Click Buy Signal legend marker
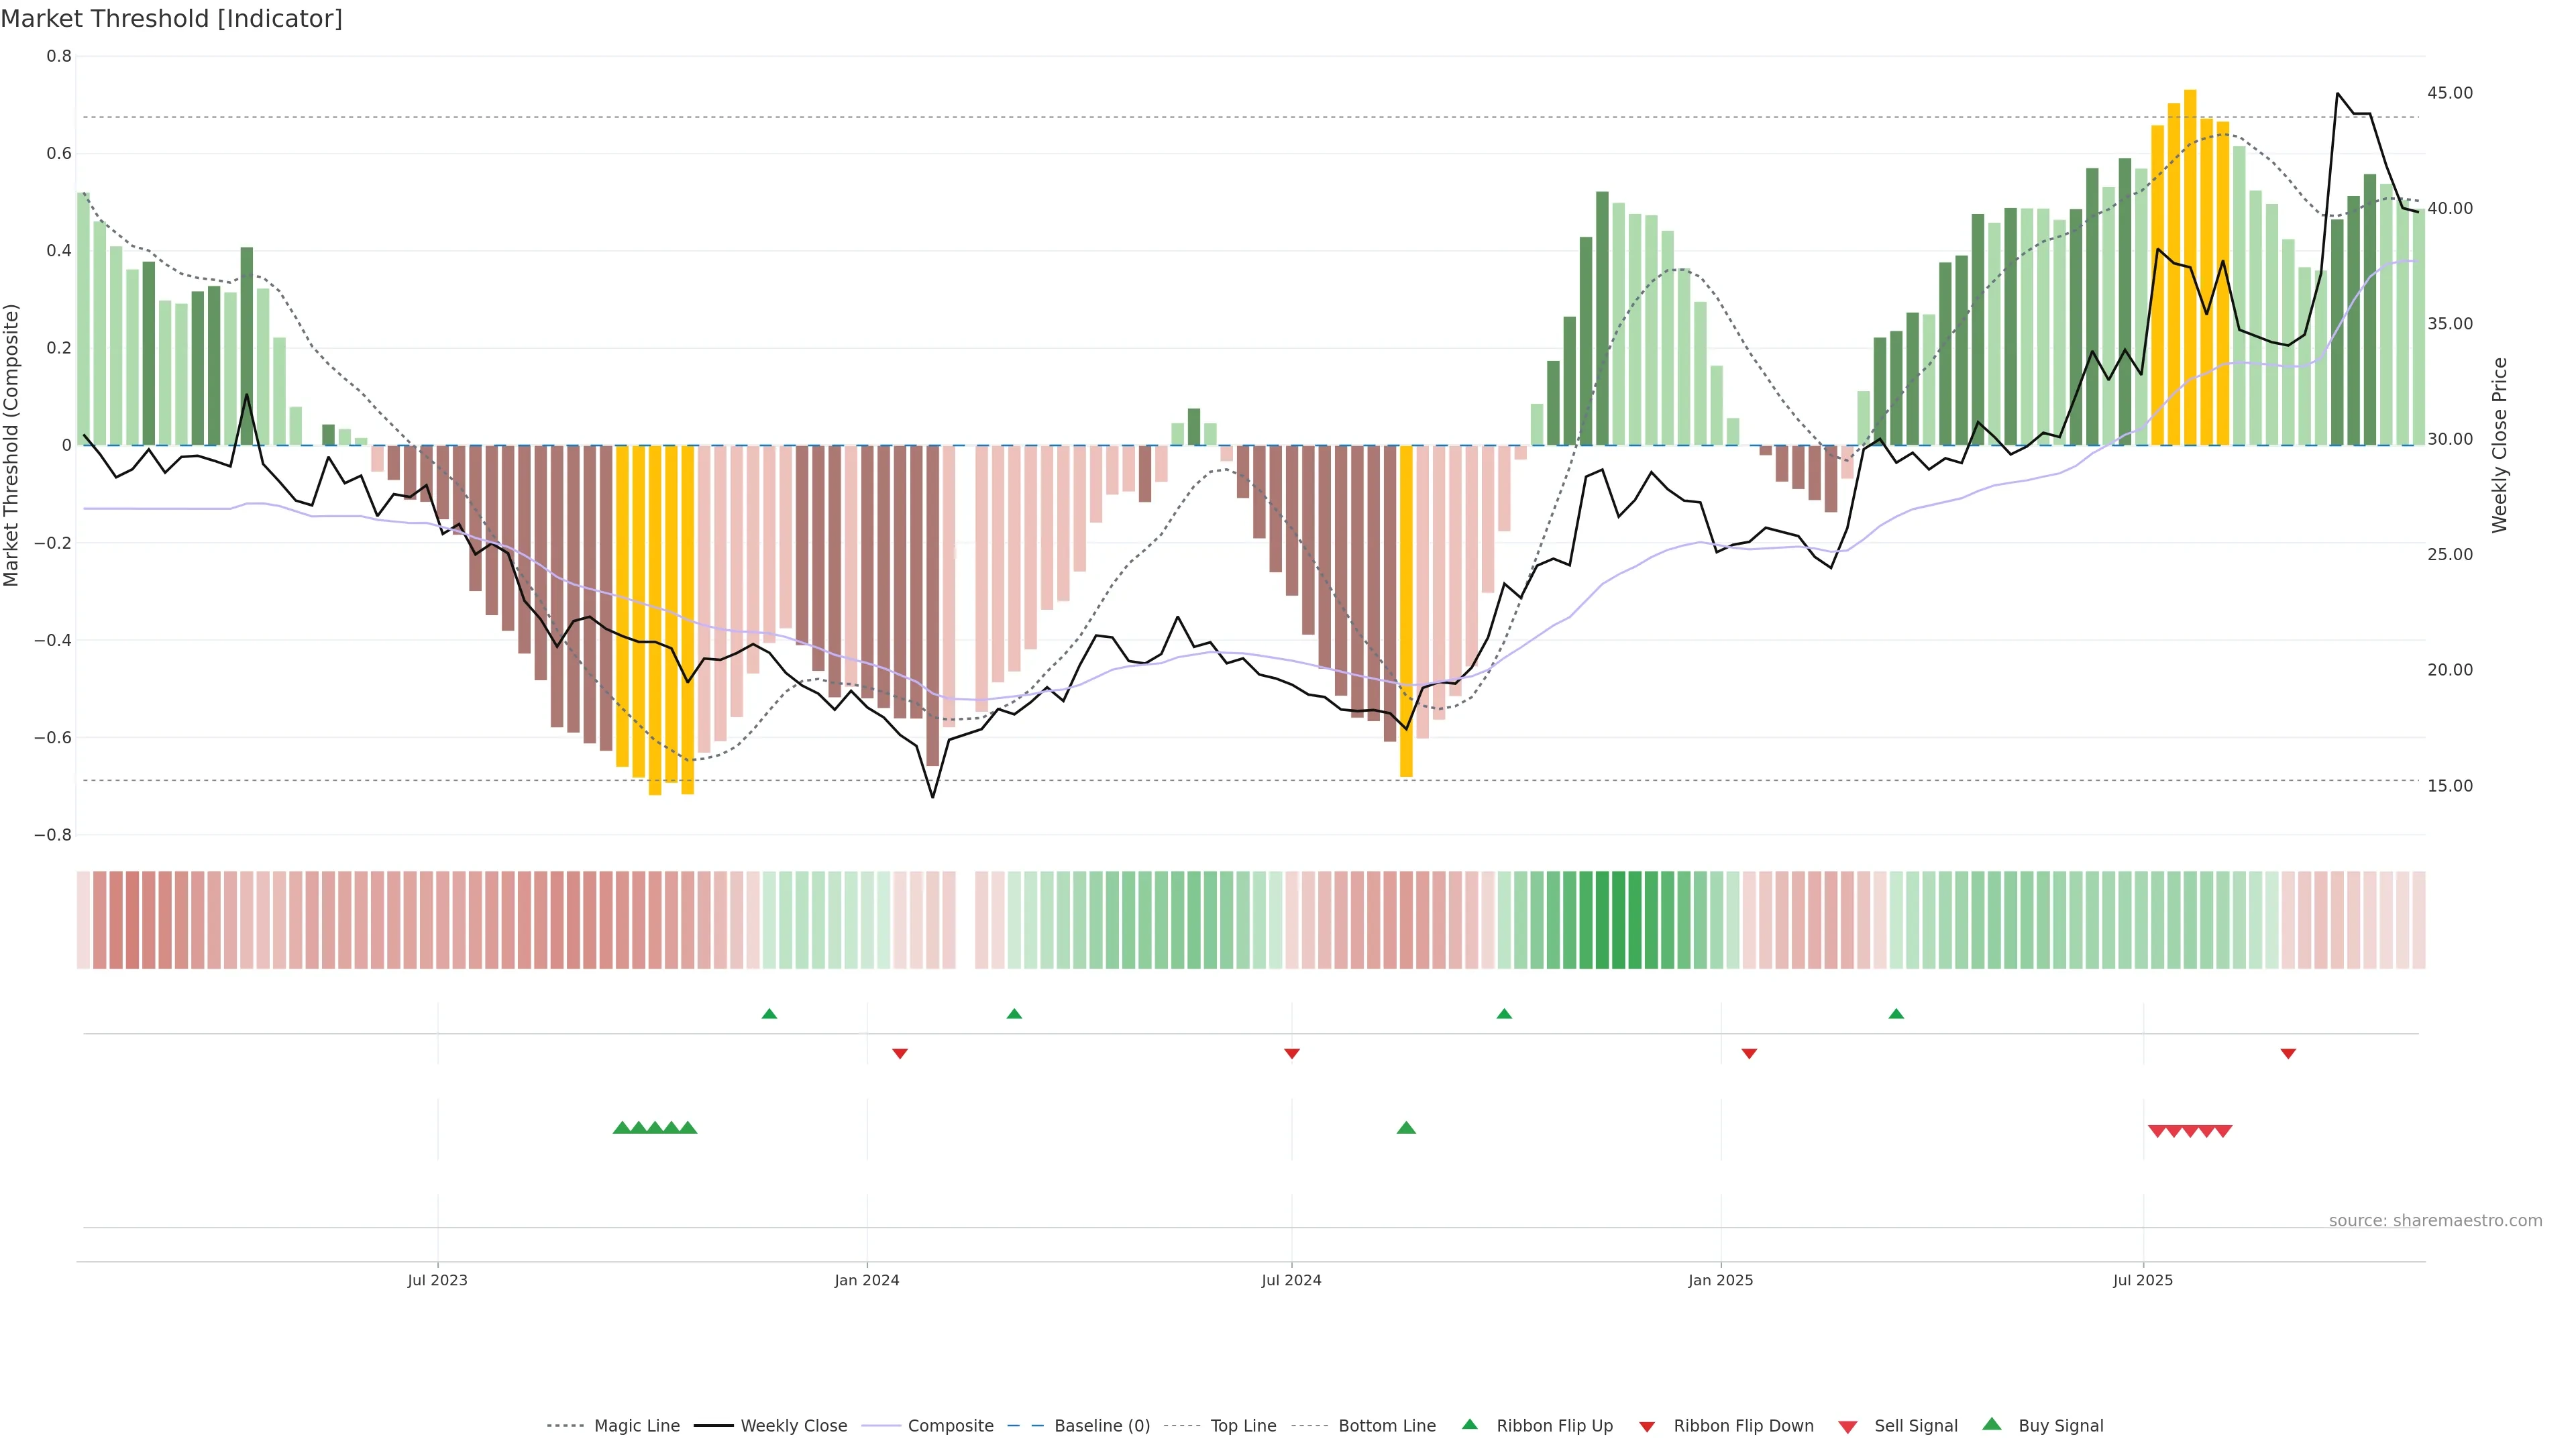This screenshot has height=1449, width=2576. (x=1991, y=1424)
